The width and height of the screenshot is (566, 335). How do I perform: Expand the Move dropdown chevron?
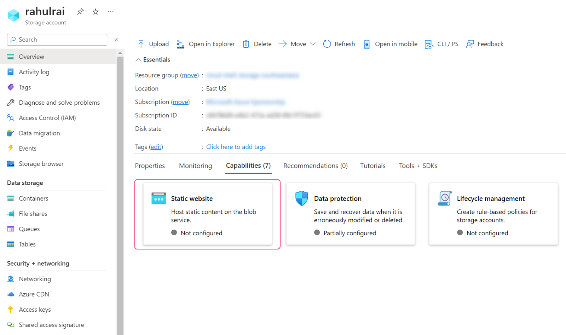click(x=313, y=44)
